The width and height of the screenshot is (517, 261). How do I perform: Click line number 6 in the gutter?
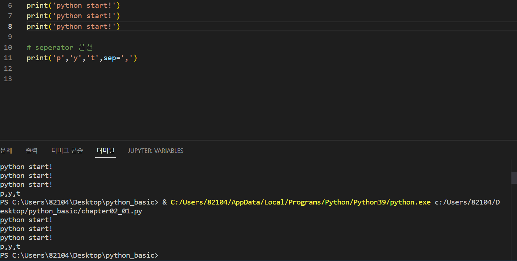(9, 6)
